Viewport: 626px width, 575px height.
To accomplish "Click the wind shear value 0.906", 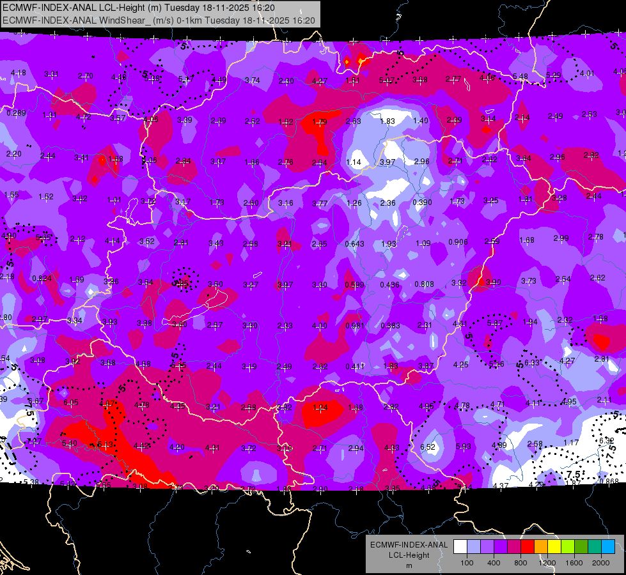I will tap(458, 241).
